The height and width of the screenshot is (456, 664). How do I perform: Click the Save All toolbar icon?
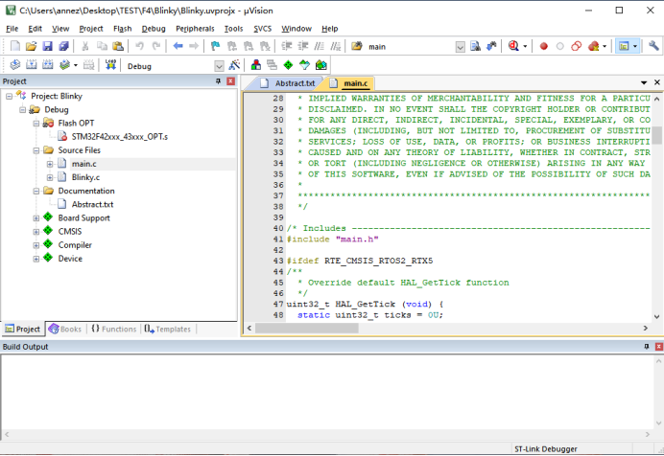pyautogui.click(x=61, y=46)
